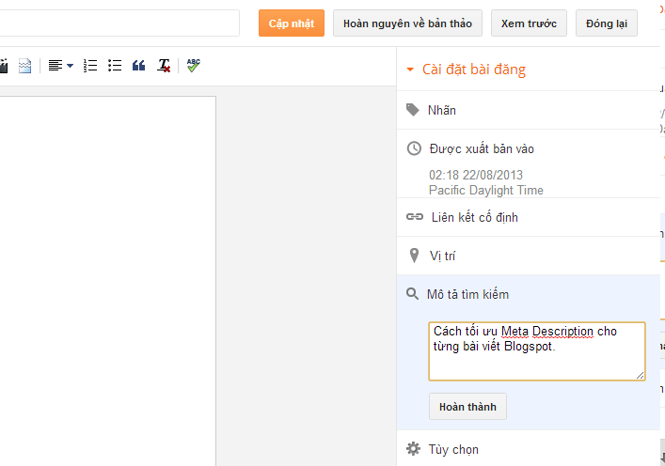
Task: Click the textarea resize handle corner
Action: coord(640,376)
